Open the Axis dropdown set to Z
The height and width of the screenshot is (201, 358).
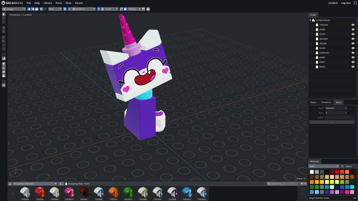coord(336,112)
